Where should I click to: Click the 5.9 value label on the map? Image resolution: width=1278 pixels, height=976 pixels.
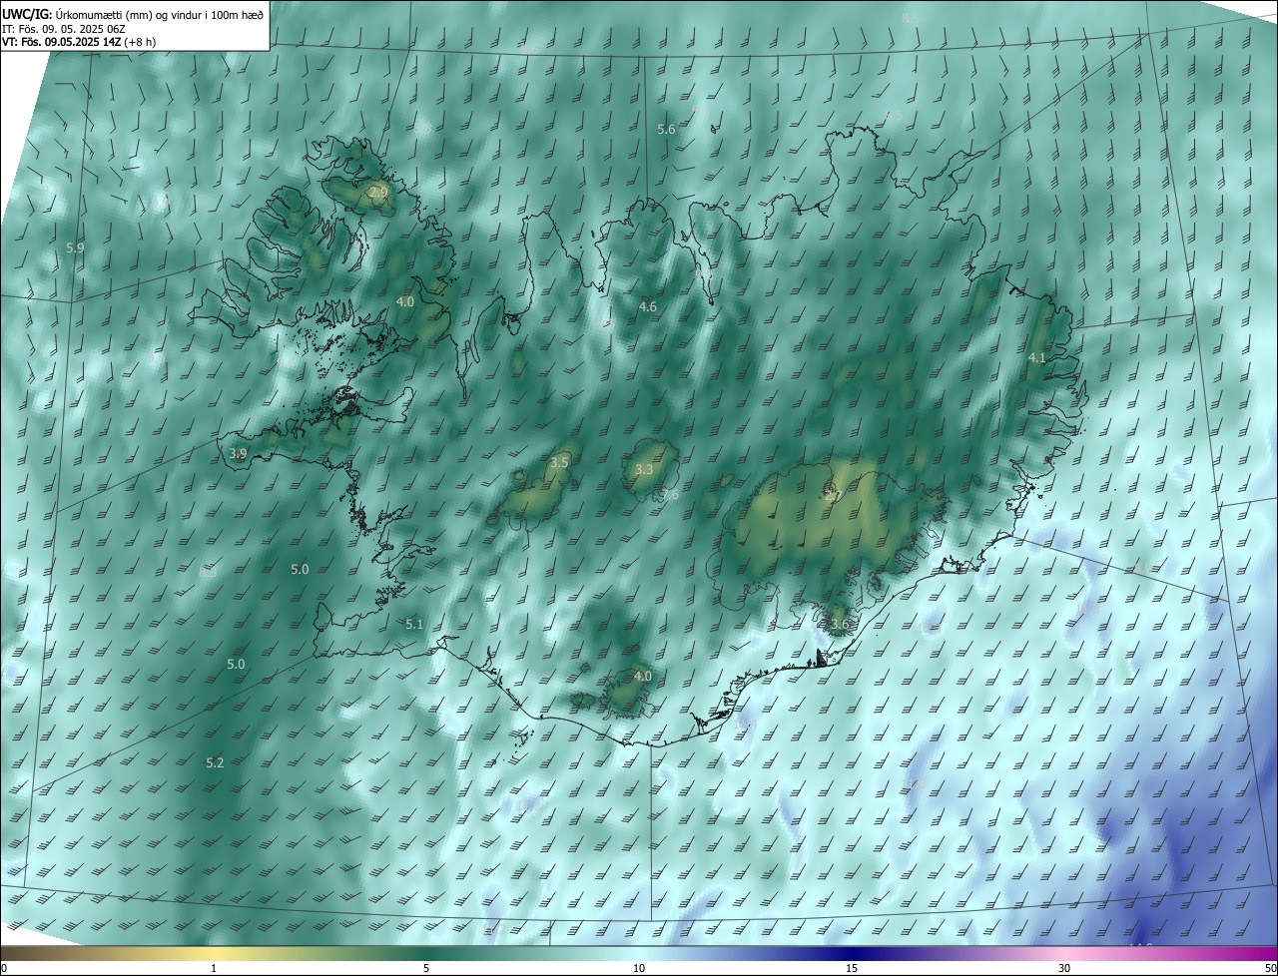point(75,247)
